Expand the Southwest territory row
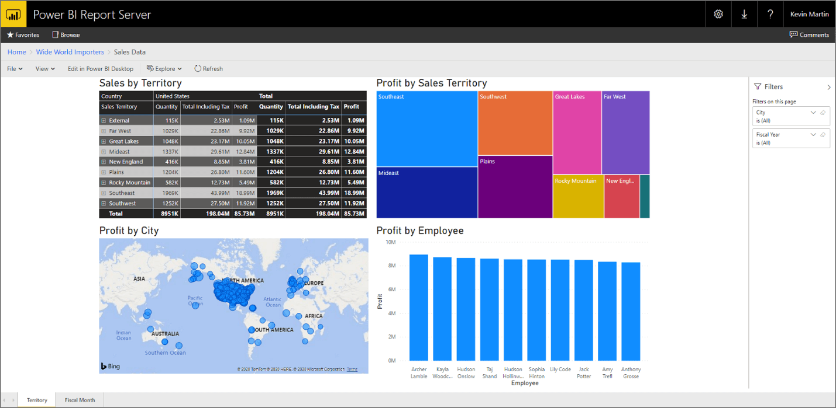This screenshot has height=408, width=836. pos(104,204)
